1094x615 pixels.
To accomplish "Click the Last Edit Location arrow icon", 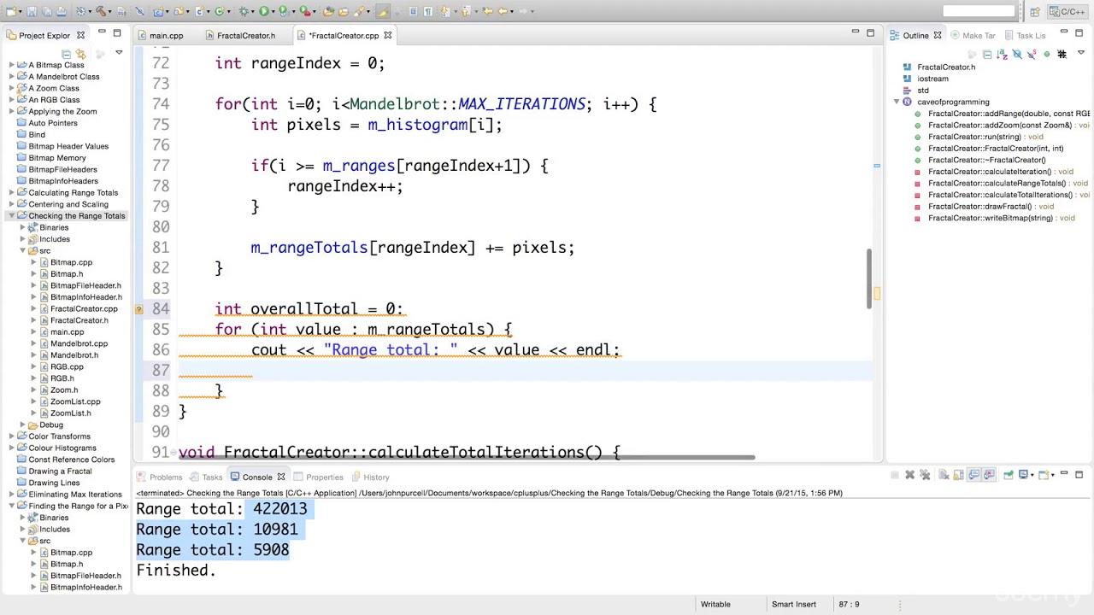I will 487,11.
